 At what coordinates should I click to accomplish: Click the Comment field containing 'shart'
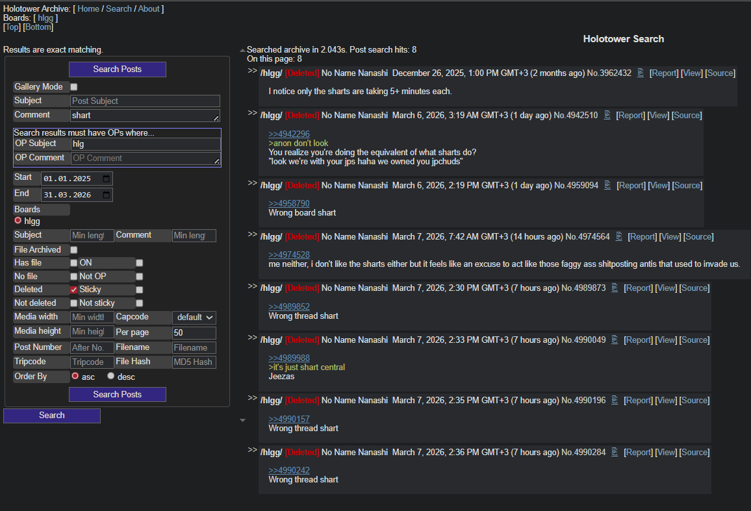tap(145, 116)
